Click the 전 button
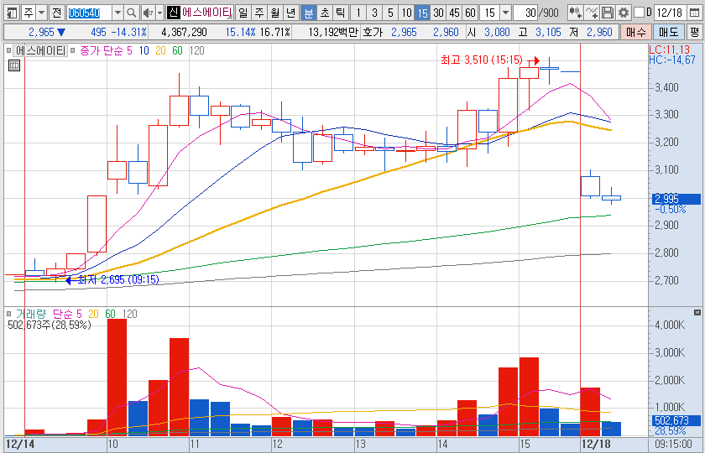Viewport: 705px width, 453px height. (56, 13)
